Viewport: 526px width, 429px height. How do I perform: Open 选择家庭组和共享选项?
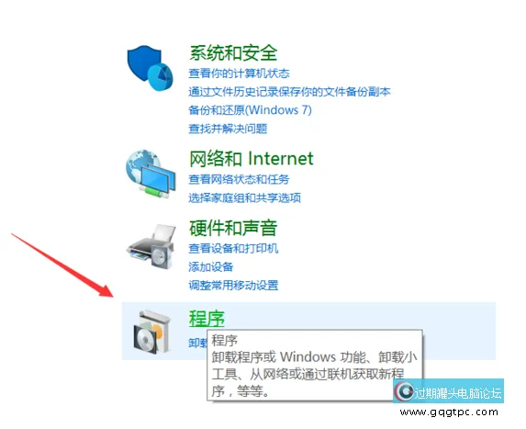(244, 198)
